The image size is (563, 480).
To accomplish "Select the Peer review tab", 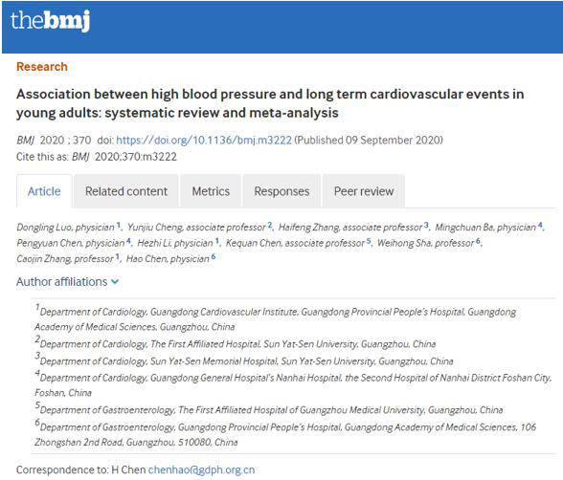I will click(364, 191).
